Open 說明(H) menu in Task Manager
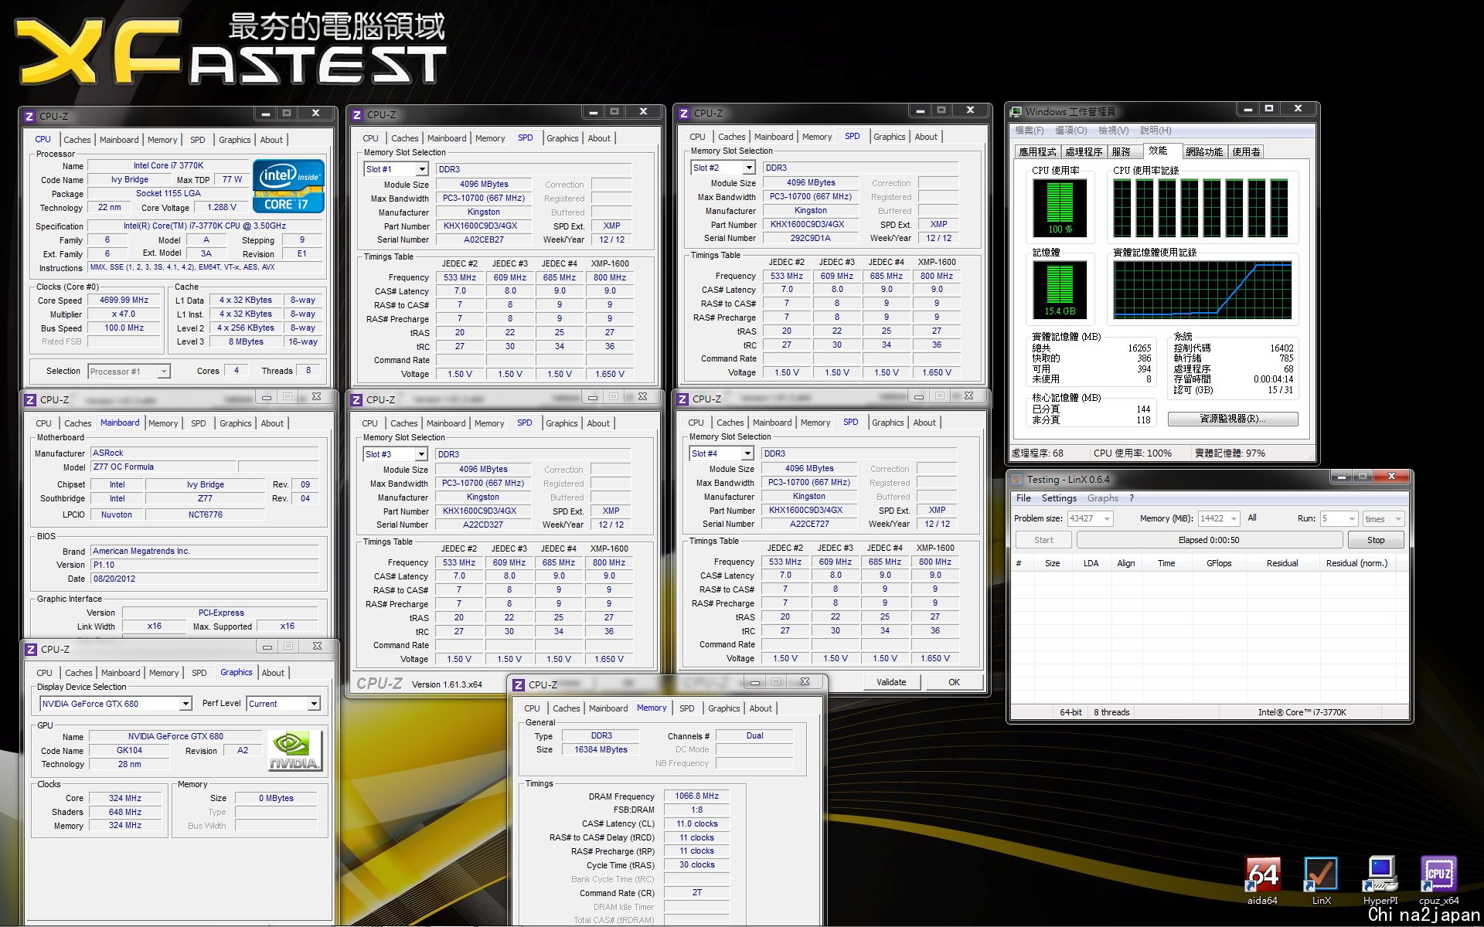Screen dimensions: 1484x927 (x=1156, y=131)
